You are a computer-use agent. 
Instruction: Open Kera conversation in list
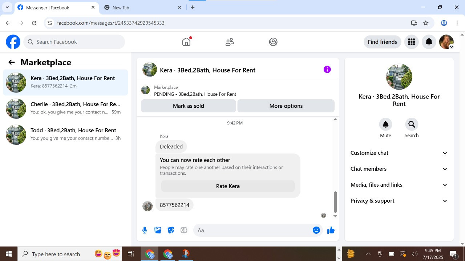coord(65,82)
